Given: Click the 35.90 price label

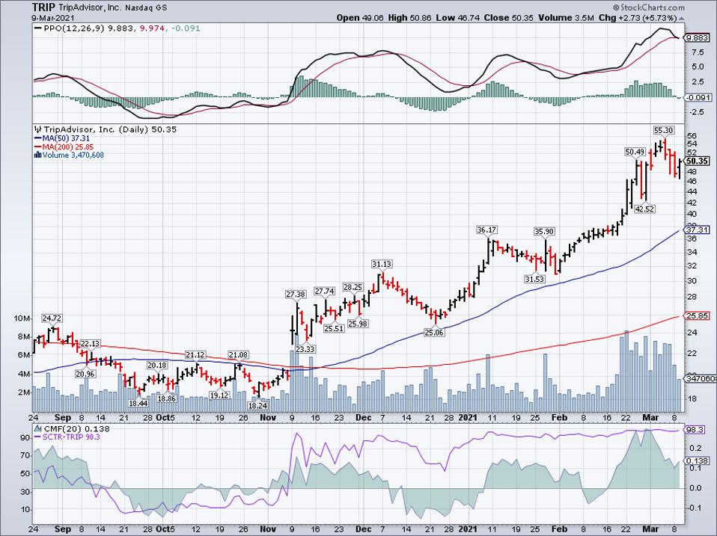Looking at the screenshot, I should [x=545, y=232].
